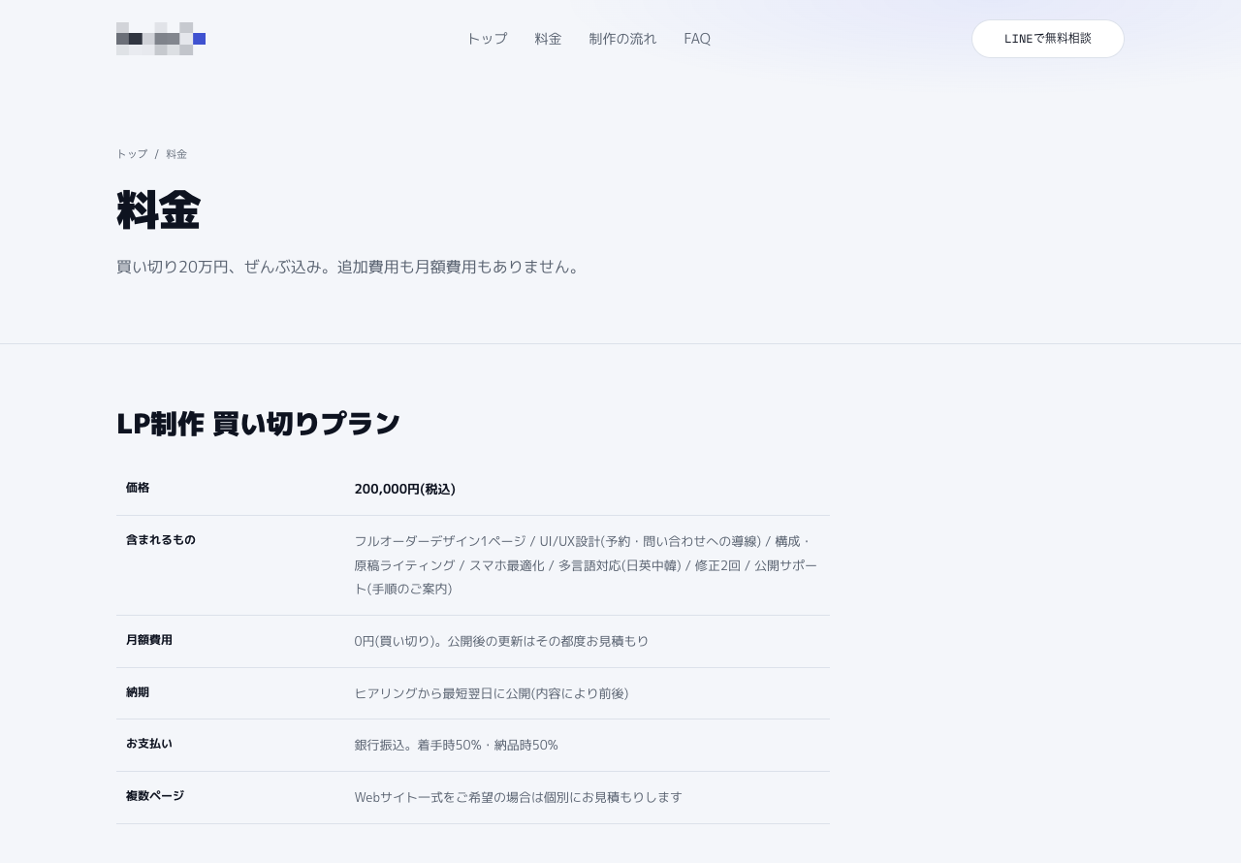Click the 価格 row label

coord(138,488)
